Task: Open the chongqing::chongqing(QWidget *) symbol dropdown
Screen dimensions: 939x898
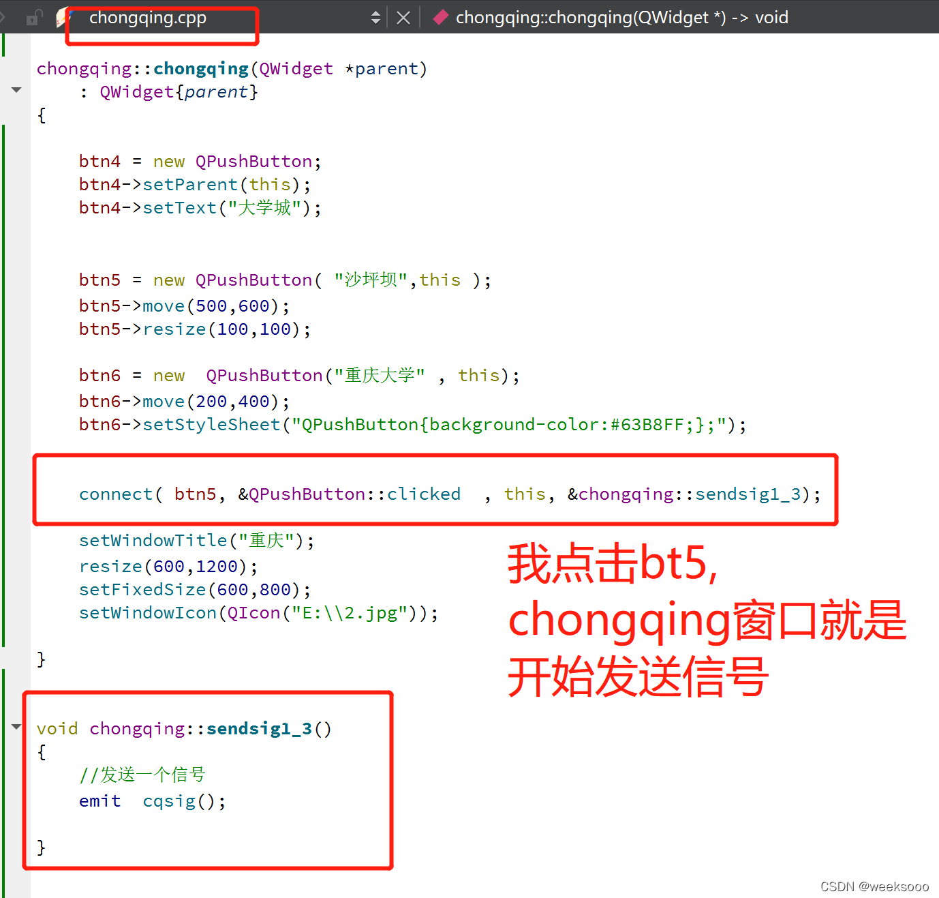Action: (x=621, y=17)
